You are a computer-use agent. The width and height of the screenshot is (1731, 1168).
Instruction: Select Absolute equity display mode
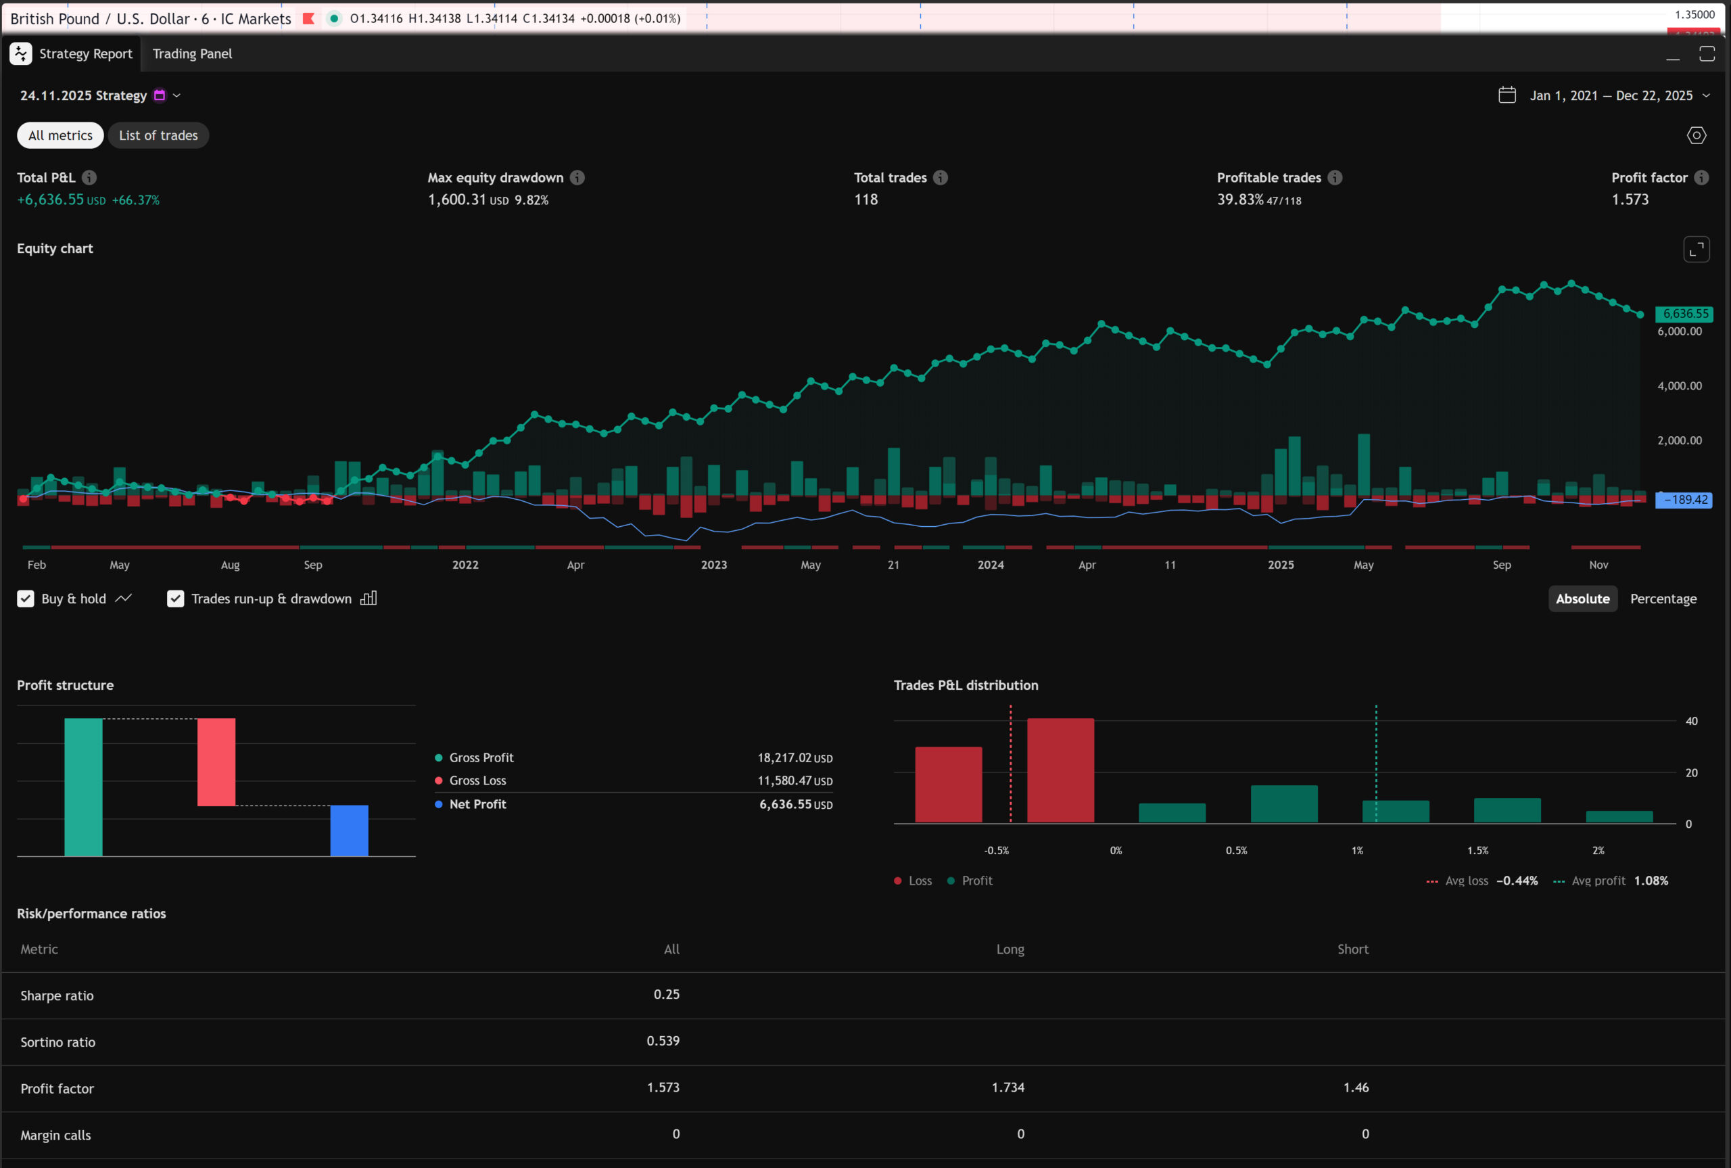pos(1582,599)
